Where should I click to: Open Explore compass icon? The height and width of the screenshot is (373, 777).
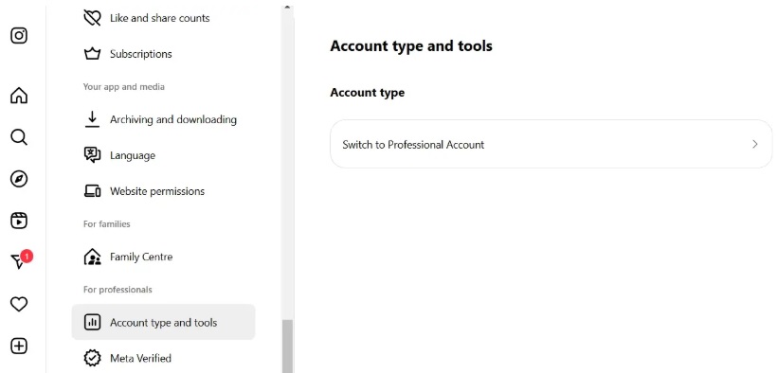(19, 179)
